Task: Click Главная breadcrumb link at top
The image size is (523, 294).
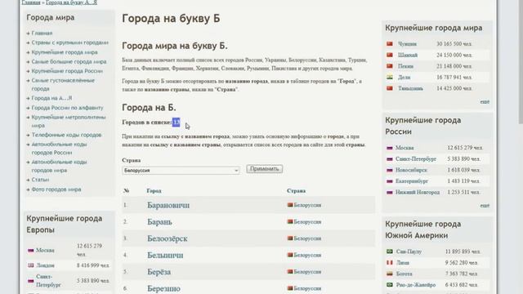Action: coord(31,2)
